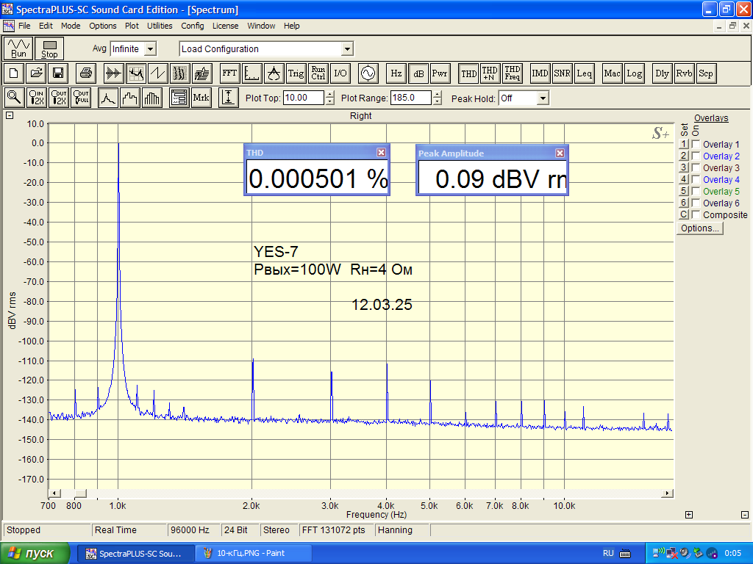Toggle the THD+N measurement button
The height and width of the screenshot is (564, 753).
[x=490, y=73]
